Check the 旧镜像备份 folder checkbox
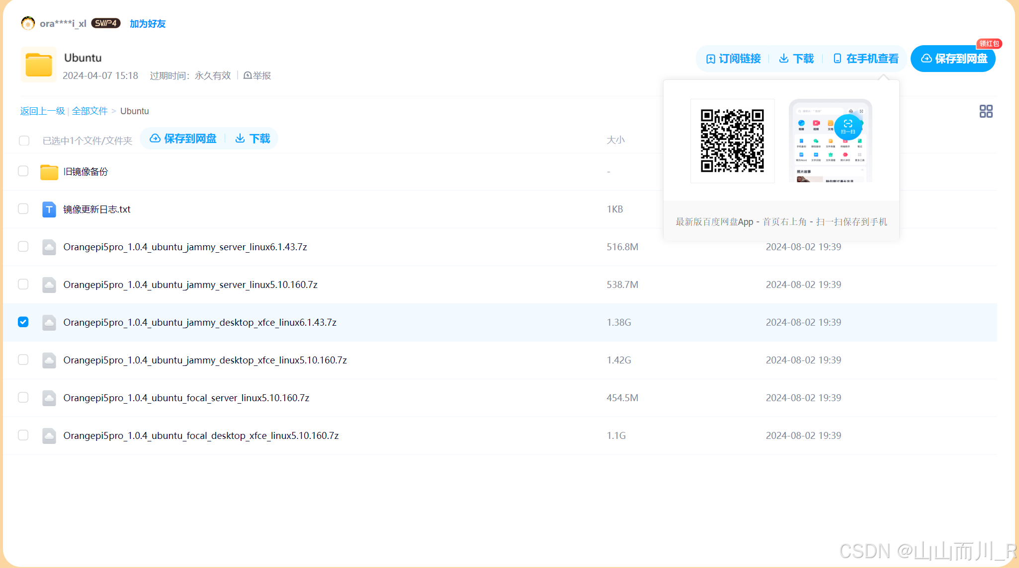 (23, 171)
